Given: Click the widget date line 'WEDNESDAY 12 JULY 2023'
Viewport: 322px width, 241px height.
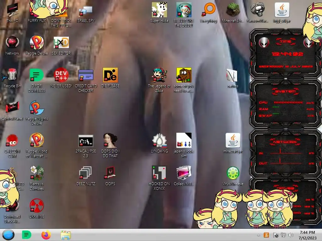Looking at the screenshot, I should [x=286, y=67].
